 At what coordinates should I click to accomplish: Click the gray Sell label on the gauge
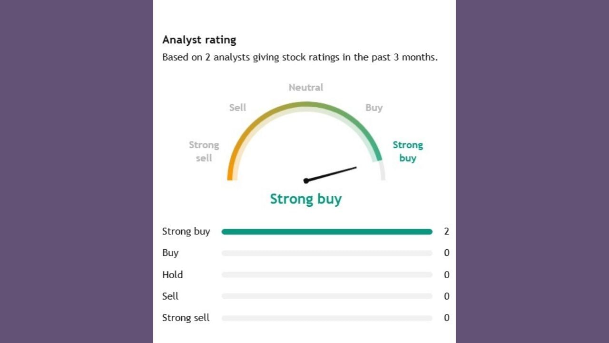[x=237, y=108]
